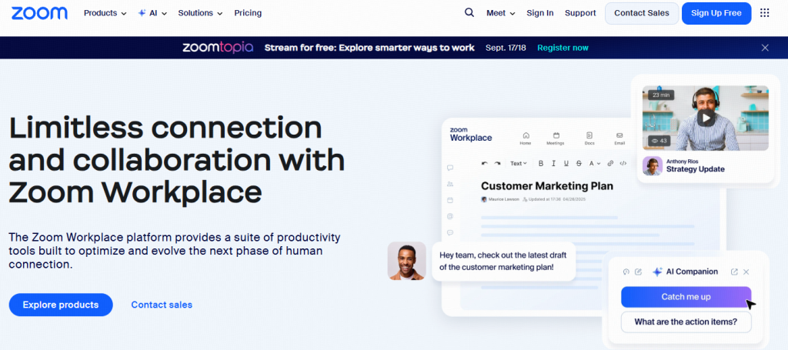
Task: Click the 43 views eye badge
Action: [x=659, y=141]
